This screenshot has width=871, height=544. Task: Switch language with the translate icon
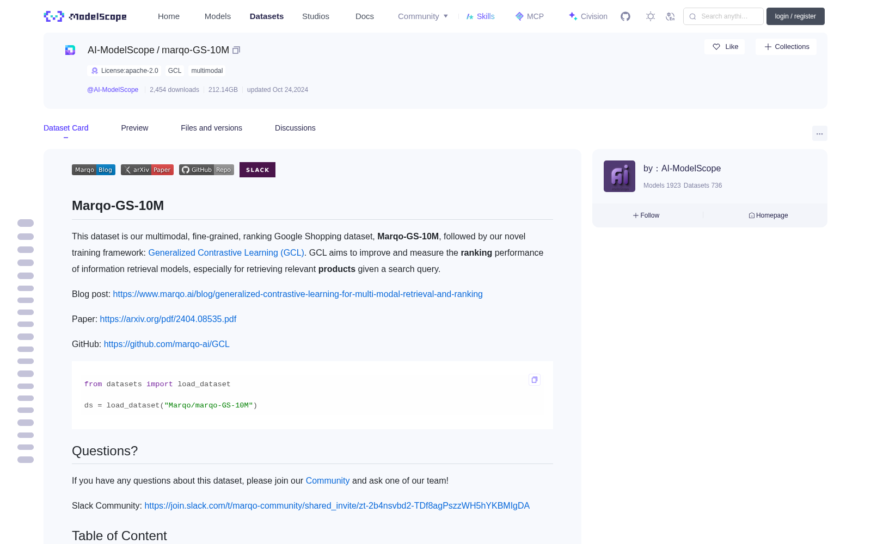670,16
